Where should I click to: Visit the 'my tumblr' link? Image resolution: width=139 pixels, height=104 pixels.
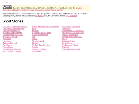pos(39,16)
